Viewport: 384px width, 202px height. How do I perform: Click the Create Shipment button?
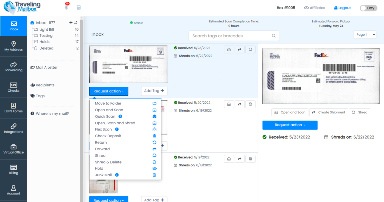(328, 112)
